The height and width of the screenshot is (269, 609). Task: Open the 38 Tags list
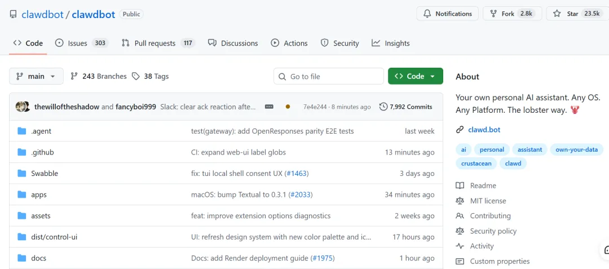tap(150, 76)
